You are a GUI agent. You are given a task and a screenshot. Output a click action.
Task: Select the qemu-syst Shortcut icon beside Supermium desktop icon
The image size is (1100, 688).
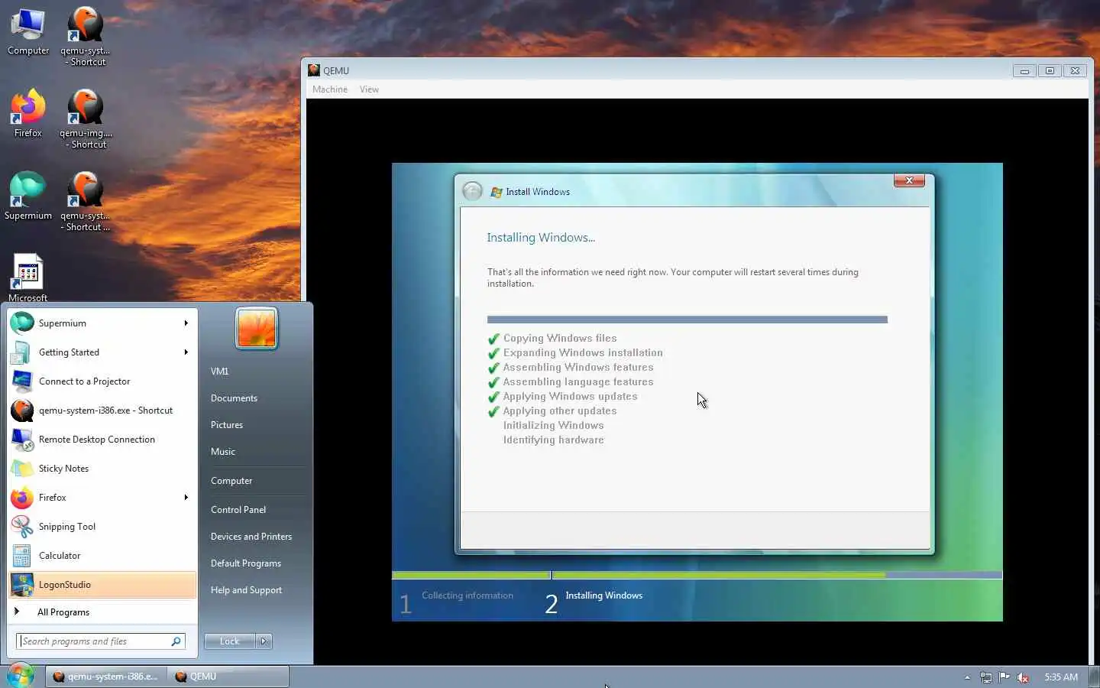[x=86, y=201]
